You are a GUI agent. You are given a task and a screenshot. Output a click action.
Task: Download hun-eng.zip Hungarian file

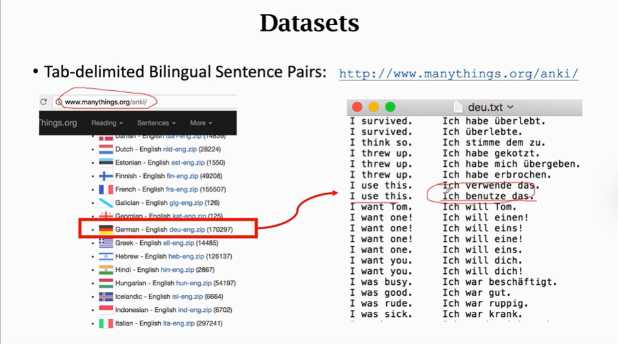pos(194,283)
